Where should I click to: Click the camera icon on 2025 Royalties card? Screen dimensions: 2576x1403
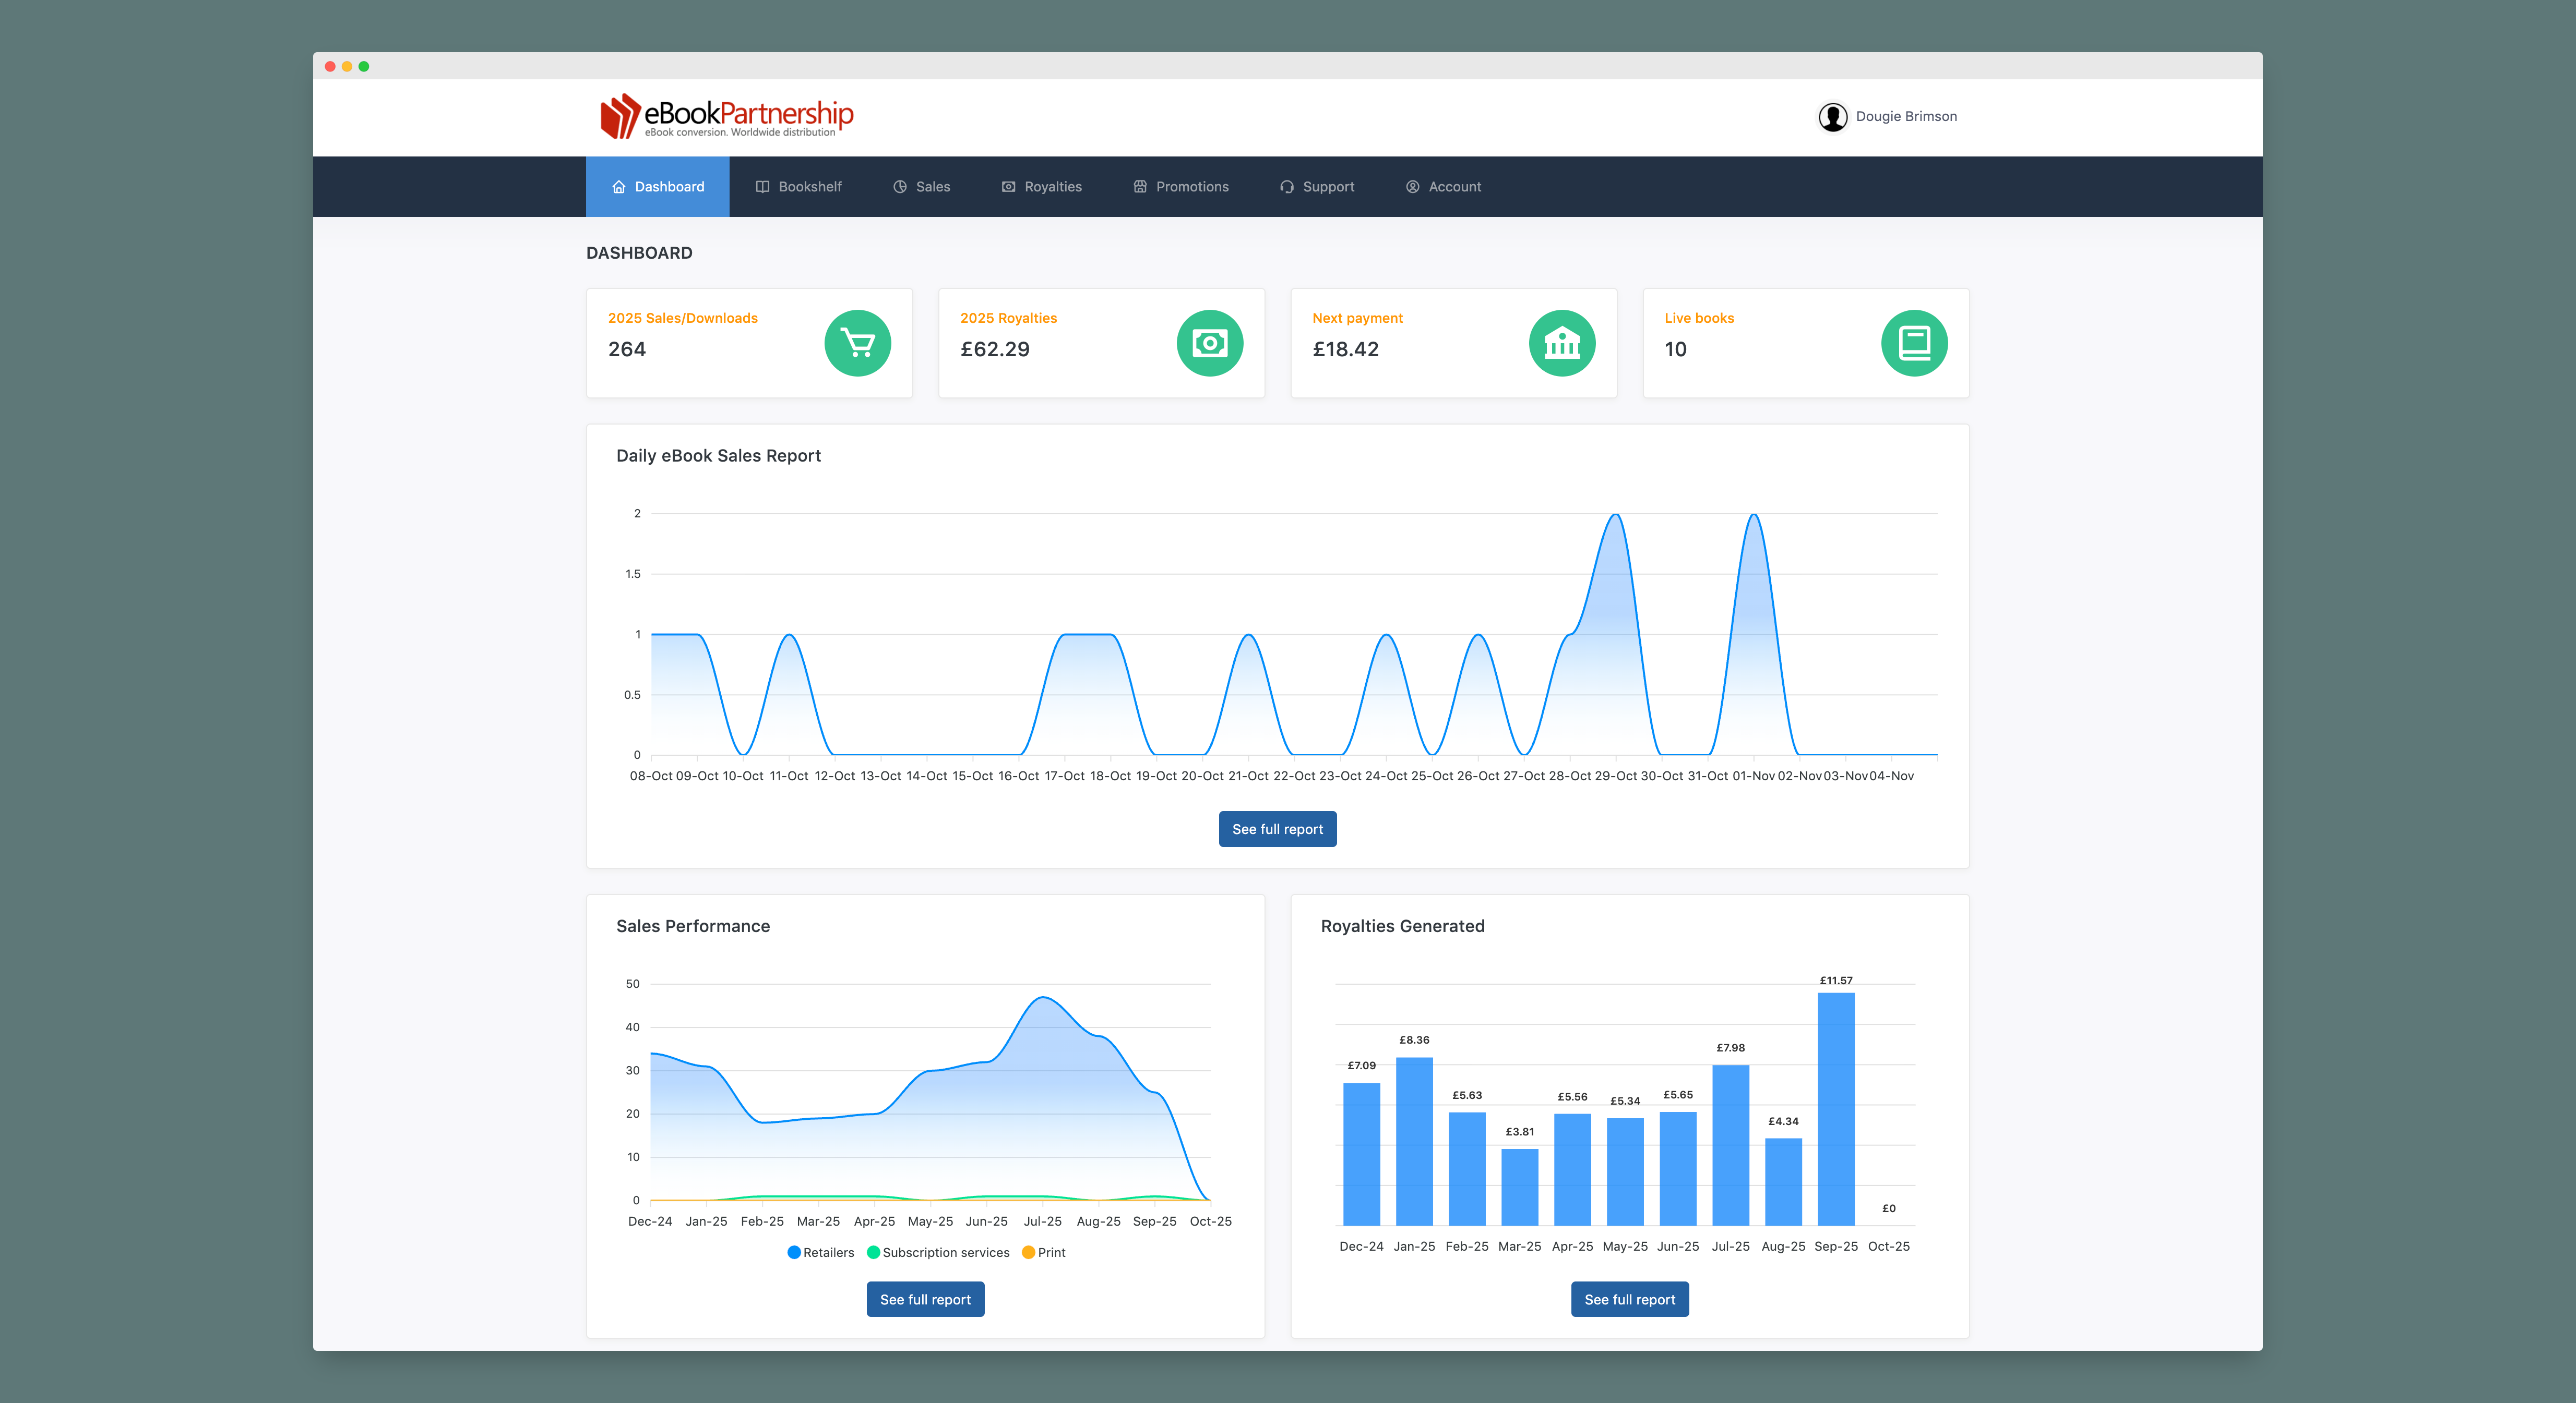pyautogui.click(x=1210, y=343)
